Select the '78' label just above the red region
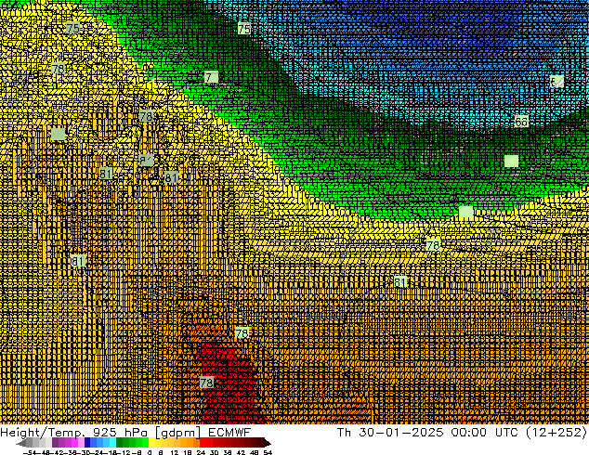 [242, 333]
